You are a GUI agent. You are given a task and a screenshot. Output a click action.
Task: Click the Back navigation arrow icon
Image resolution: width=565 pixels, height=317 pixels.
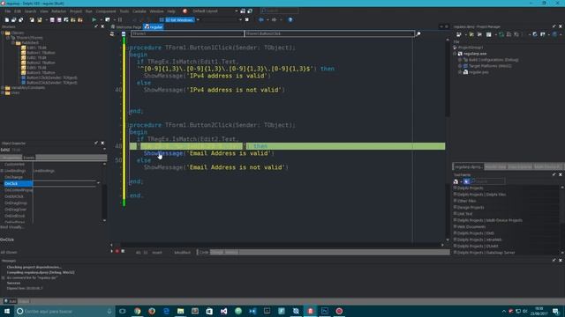[261, 19]
